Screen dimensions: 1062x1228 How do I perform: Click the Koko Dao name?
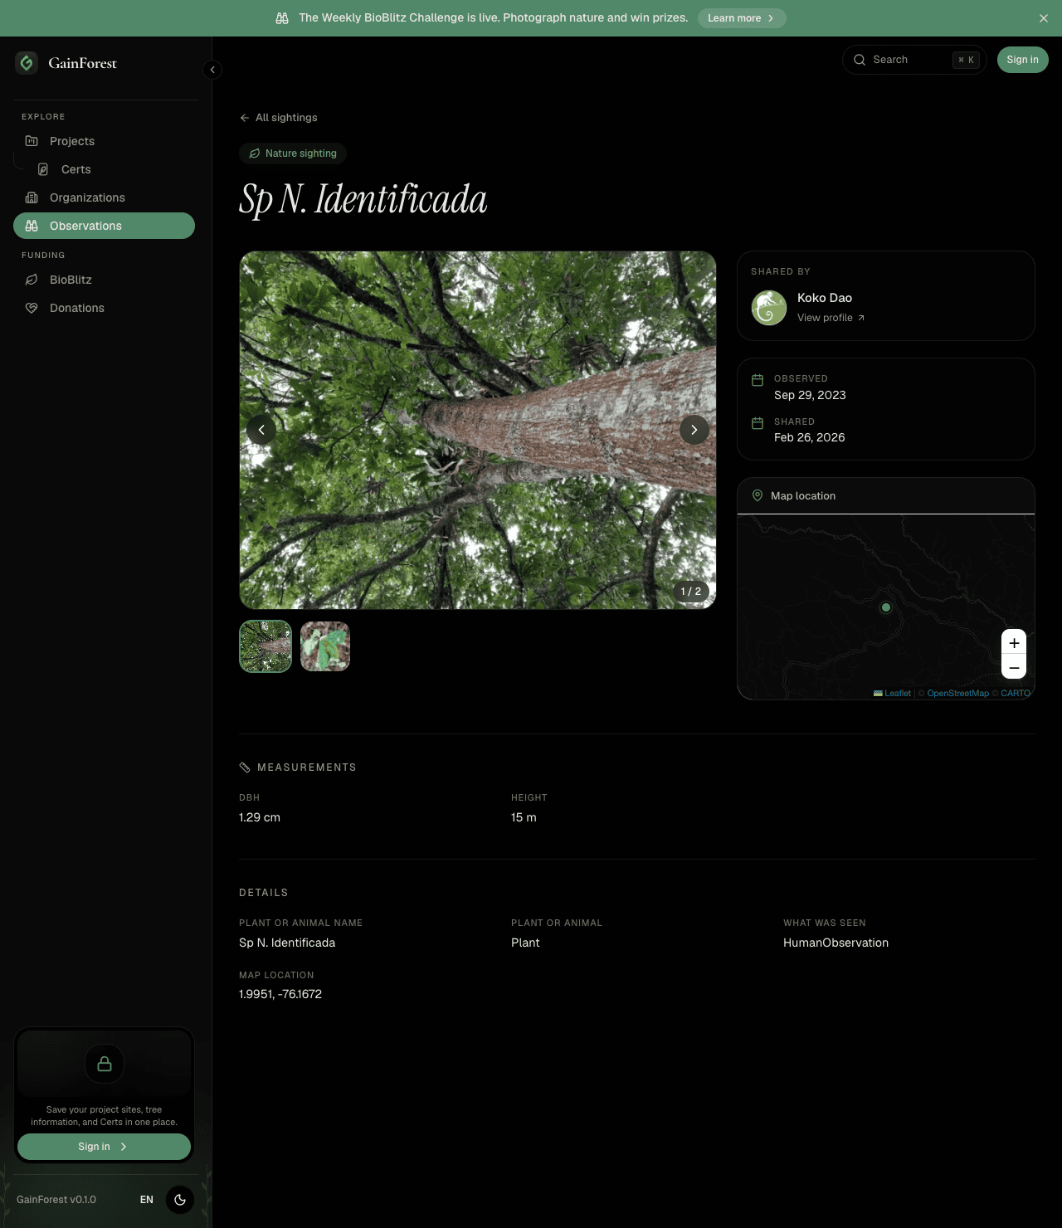coord(825,298)
